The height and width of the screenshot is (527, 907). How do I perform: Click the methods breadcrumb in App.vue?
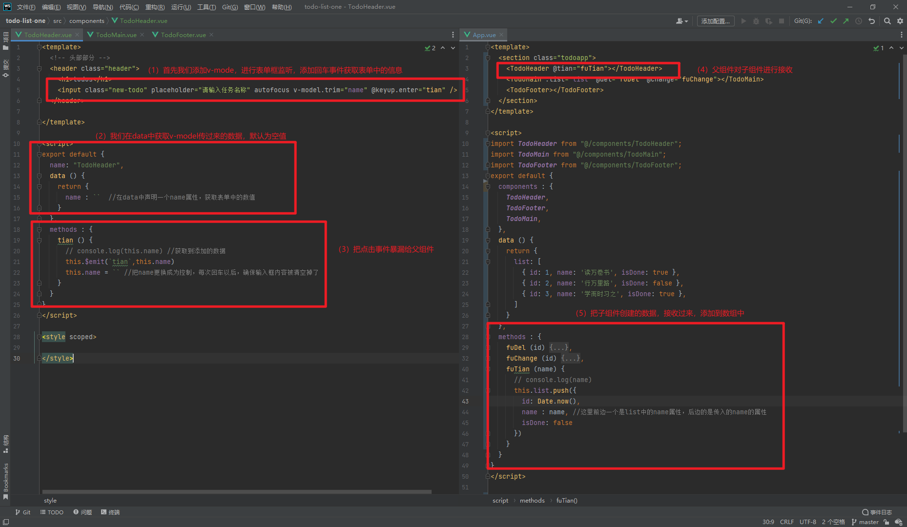pos(532,501)
